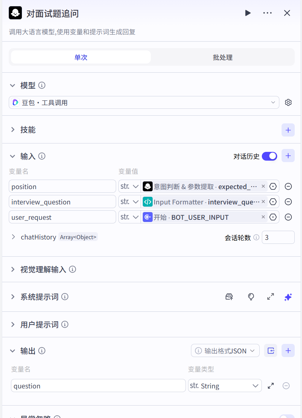Click the prompt library icon in 系统提示词
The height and width of the screenshot is (418, 302).
(229, 297)
